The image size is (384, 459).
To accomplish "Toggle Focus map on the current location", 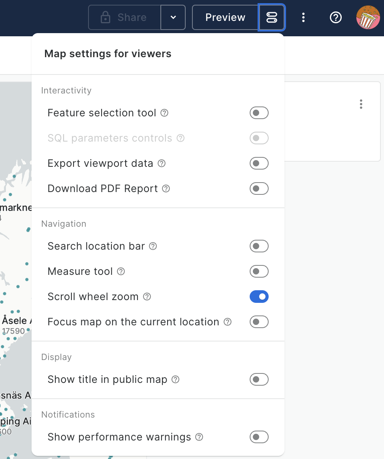I will coord(259,322).
